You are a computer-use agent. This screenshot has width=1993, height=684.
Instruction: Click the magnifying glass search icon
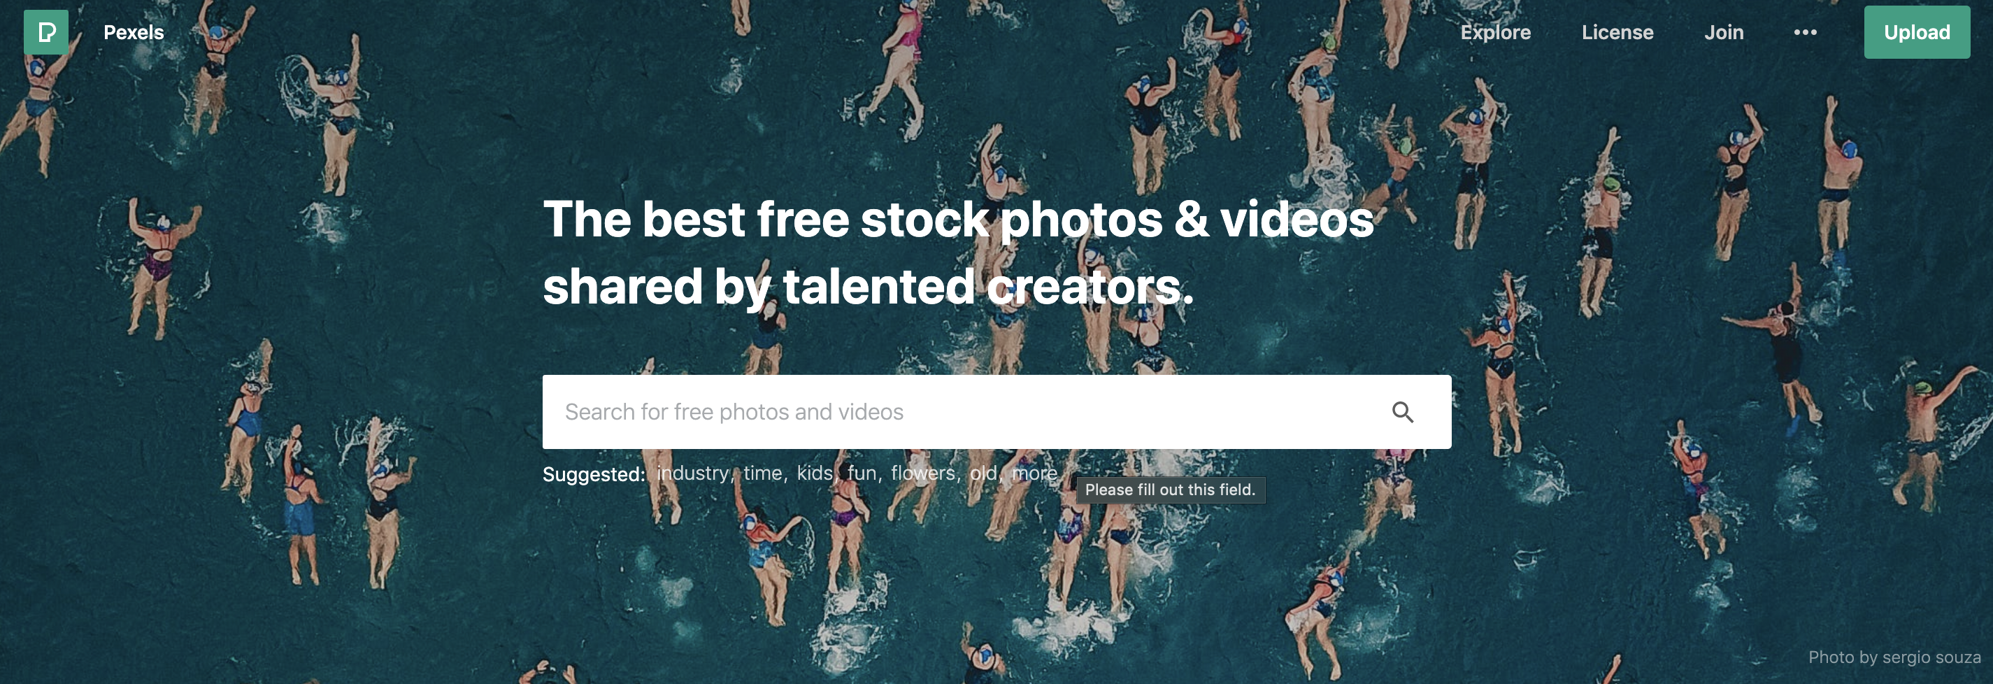point(1403,412)
